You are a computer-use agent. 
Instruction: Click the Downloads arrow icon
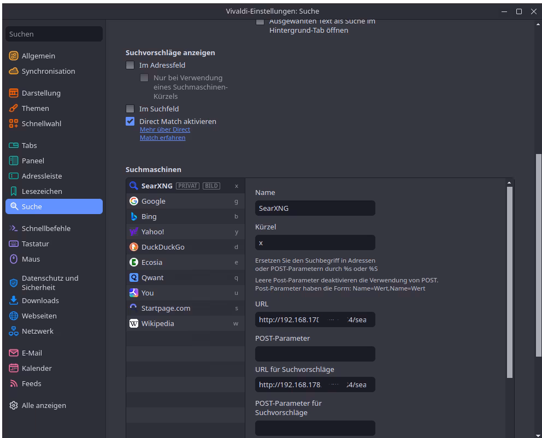(14, 300)
